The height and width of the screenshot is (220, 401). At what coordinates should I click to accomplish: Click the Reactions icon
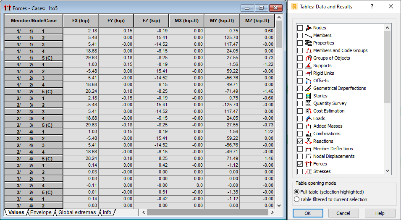(309, 141)
